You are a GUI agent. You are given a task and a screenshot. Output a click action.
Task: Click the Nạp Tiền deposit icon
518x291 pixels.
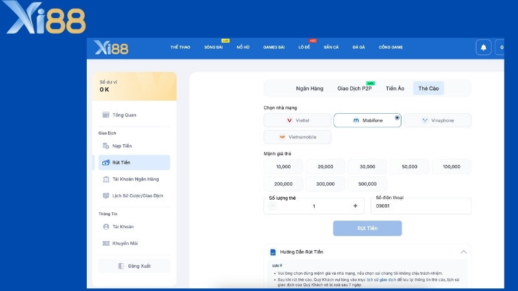(106, 146)
